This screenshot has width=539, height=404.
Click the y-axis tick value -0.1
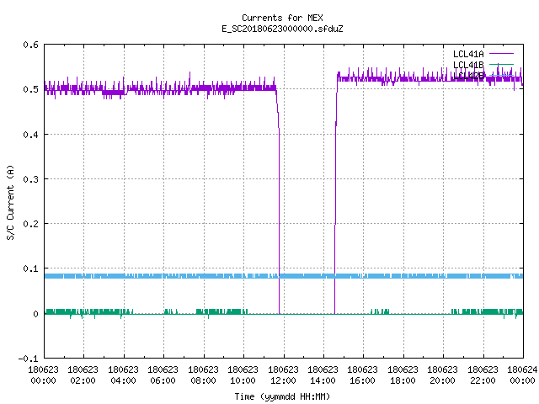[28, 359]
